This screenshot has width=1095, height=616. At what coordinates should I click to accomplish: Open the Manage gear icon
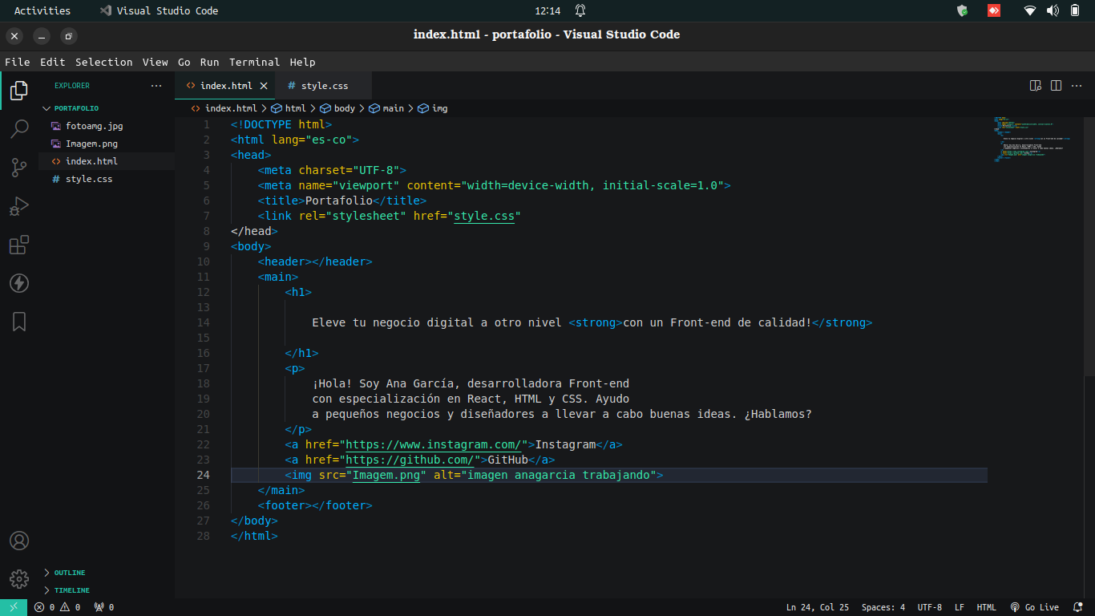click(x=19, y=579)
